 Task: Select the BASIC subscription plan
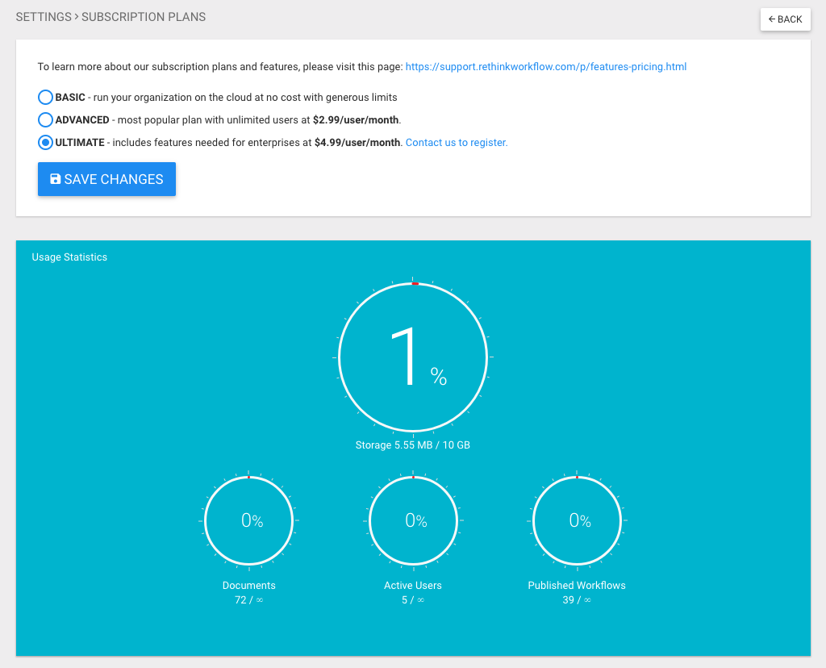pyautogui.click(x=45, y=97)
